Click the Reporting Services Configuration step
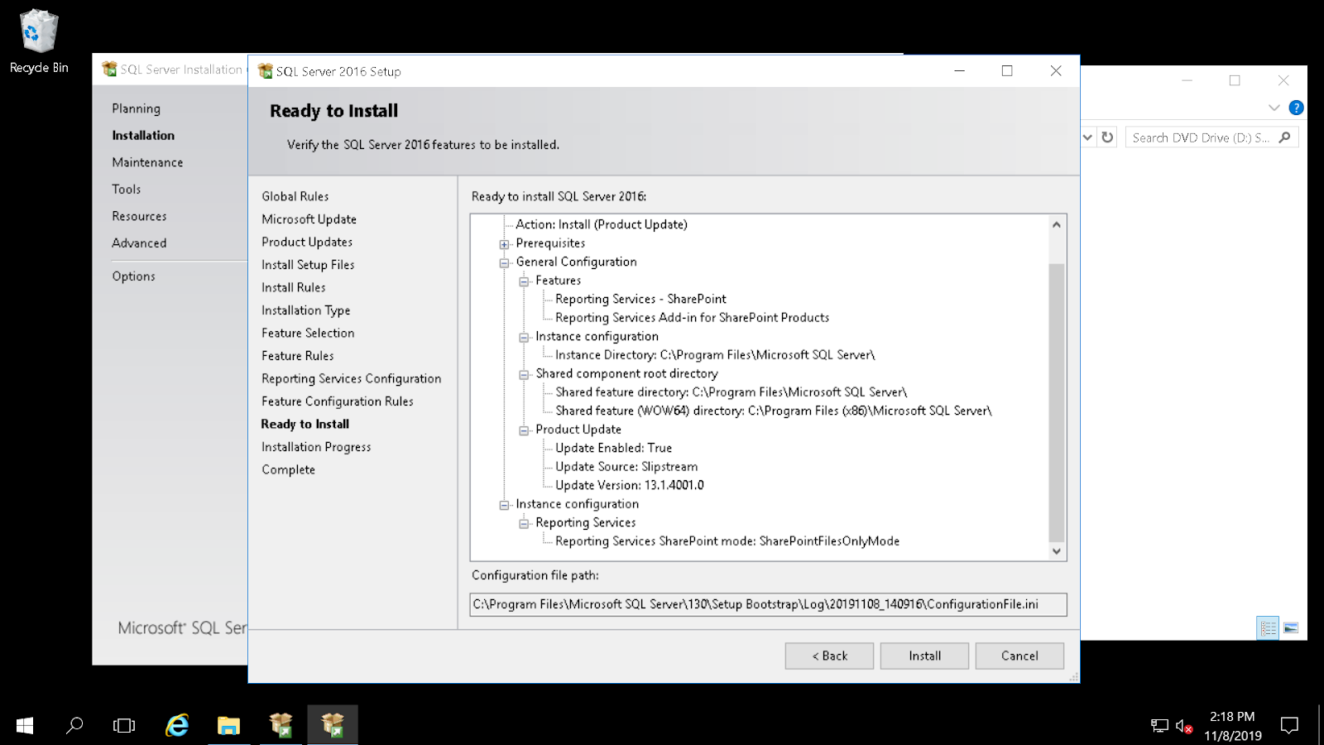This screenshot has height=745, width=1324. (352, 378)
